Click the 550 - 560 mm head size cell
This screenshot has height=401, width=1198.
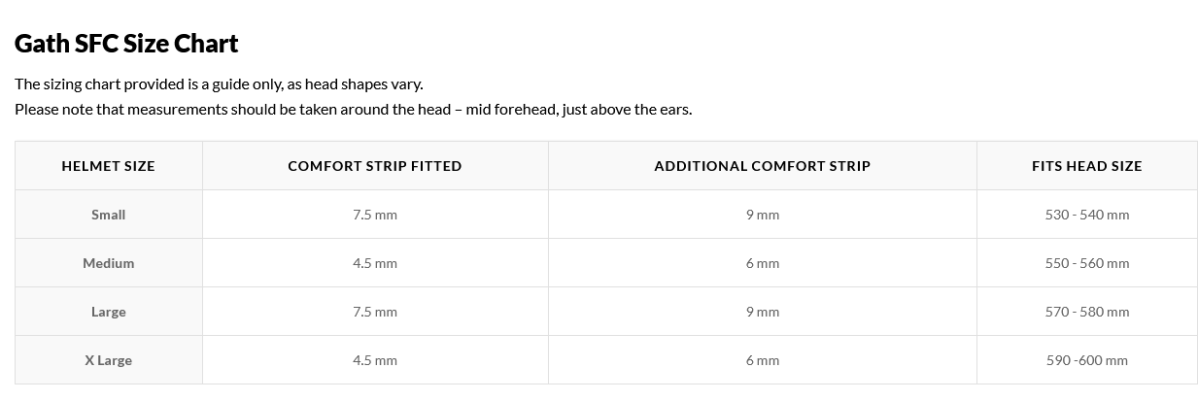1086,263
